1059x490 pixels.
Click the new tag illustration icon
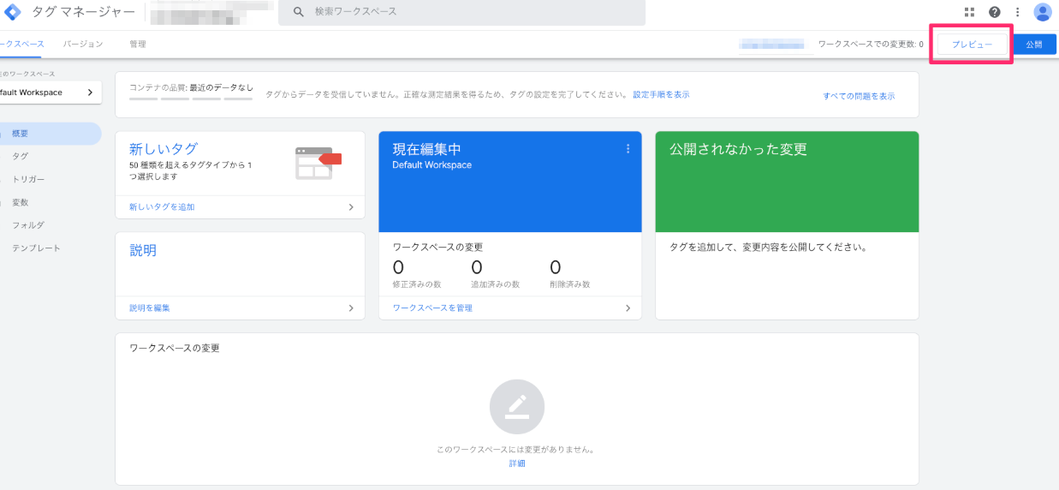318,163
